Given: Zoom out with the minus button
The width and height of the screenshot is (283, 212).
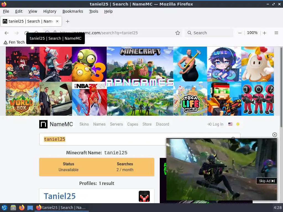Looking at the screenshot, I should click(x=240, y=33).
